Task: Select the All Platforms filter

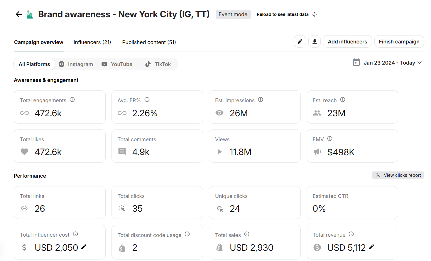Action: tap(34, 64)
